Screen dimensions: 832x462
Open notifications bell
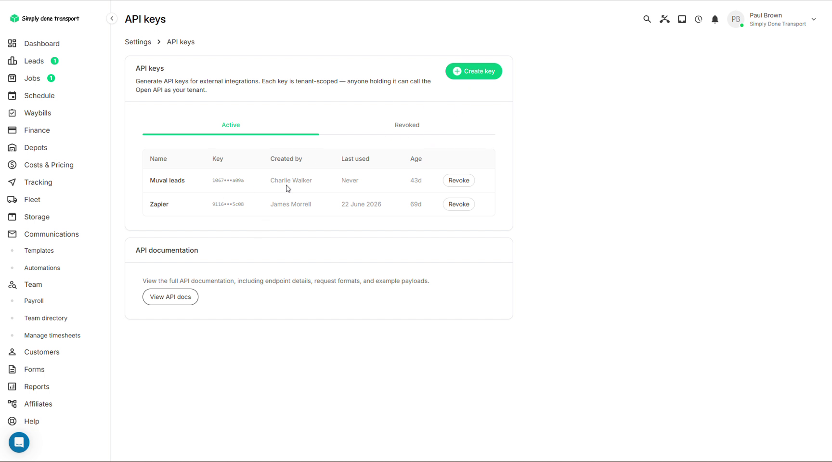point(715,19)
